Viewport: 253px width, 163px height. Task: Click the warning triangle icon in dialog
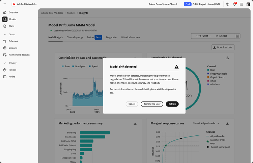(x=176, y=67)
